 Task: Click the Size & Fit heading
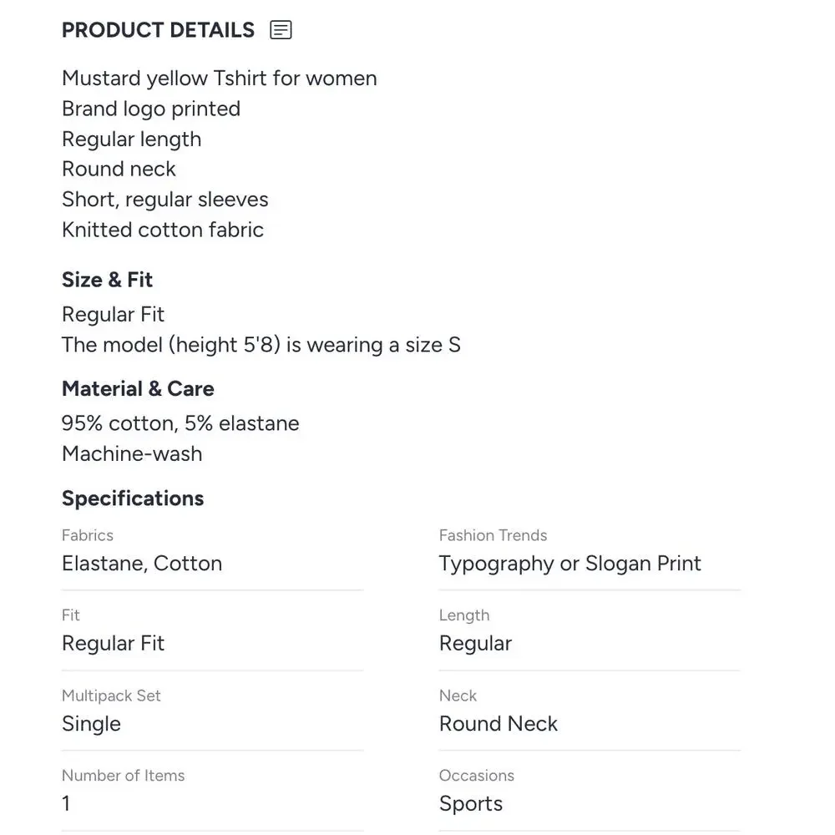click(x=107, y=280)
